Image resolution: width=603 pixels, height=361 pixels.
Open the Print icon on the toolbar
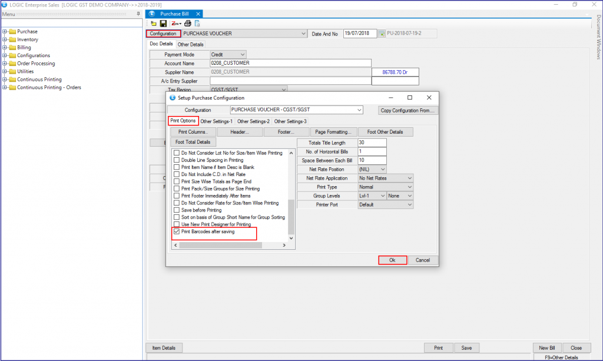187,24
